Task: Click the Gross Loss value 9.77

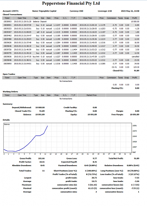Action: [95, 159]
